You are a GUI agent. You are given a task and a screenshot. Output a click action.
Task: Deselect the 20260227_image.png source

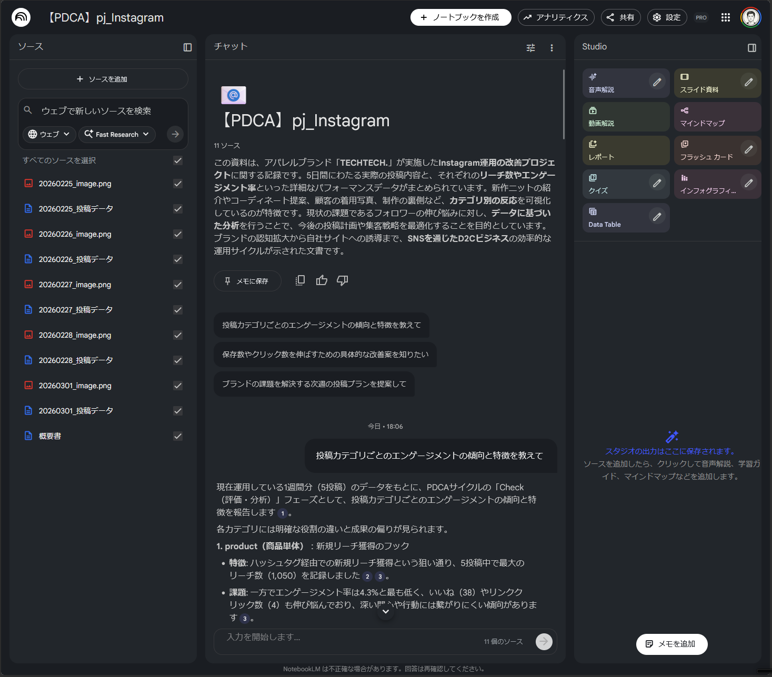pos(178,285)
